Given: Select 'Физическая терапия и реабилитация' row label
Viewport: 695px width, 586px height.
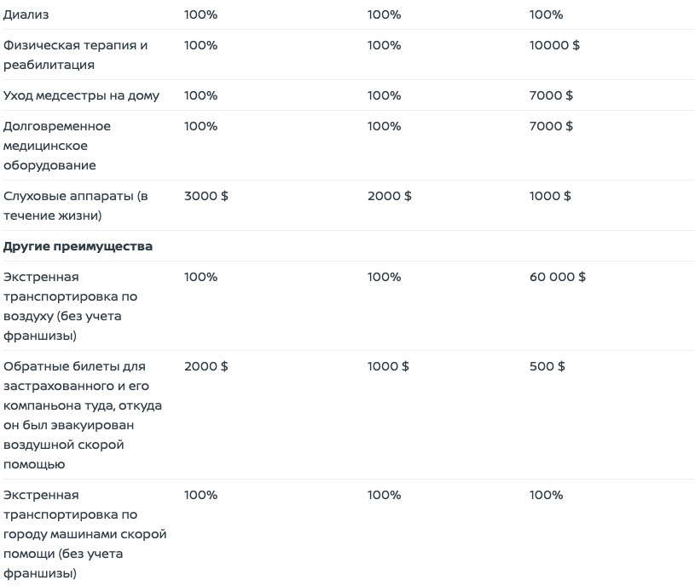Looking at the screenshot, I should click(75, 55).
